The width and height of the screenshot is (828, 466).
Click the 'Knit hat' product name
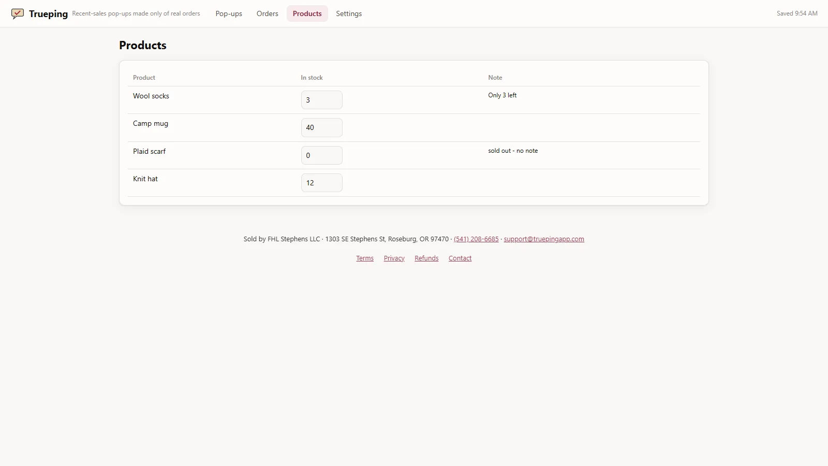click(x=145, y=179)
